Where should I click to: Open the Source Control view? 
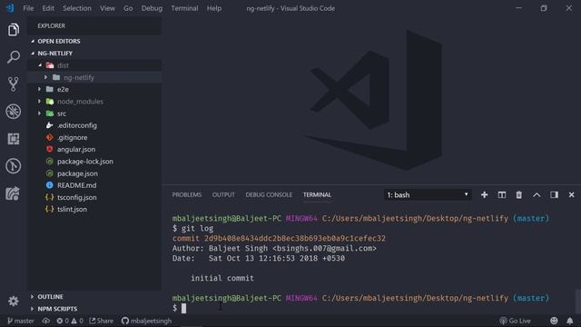pyautogui.click(x=14, y=84)
